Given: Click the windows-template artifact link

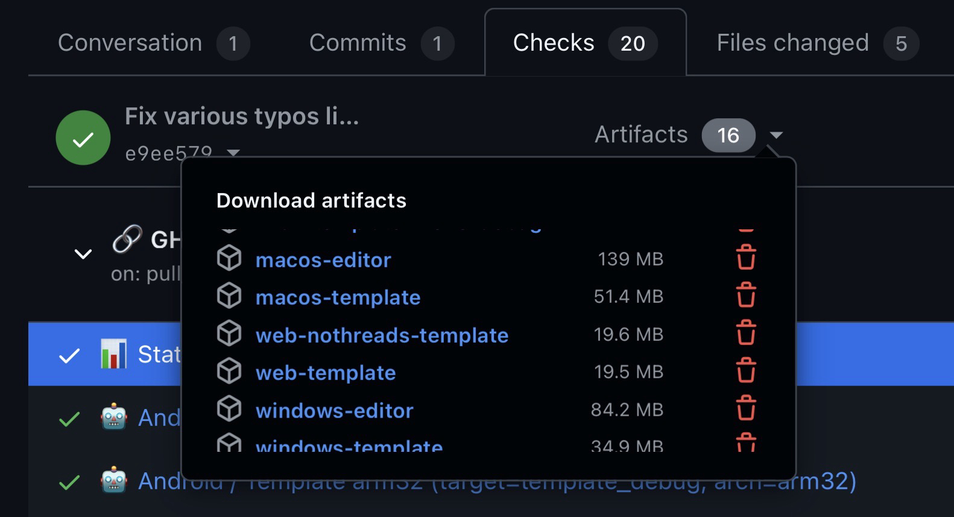Looking at the screenshot, I should click(349, 446).
